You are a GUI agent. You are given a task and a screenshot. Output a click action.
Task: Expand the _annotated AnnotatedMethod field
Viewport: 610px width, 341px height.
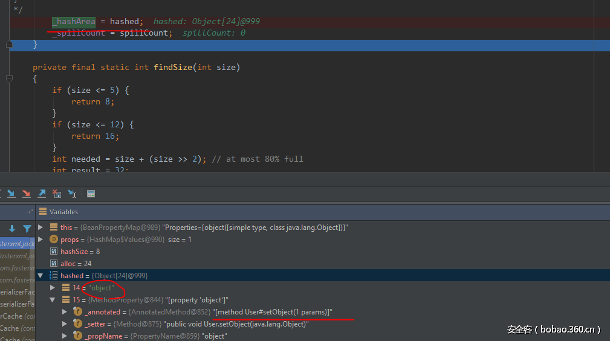coord(65,312)
